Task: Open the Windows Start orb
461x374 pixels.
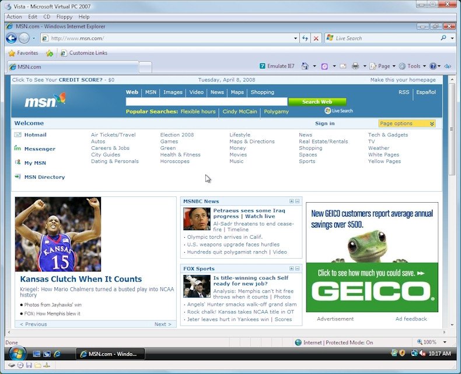Action: pos(18,353)
